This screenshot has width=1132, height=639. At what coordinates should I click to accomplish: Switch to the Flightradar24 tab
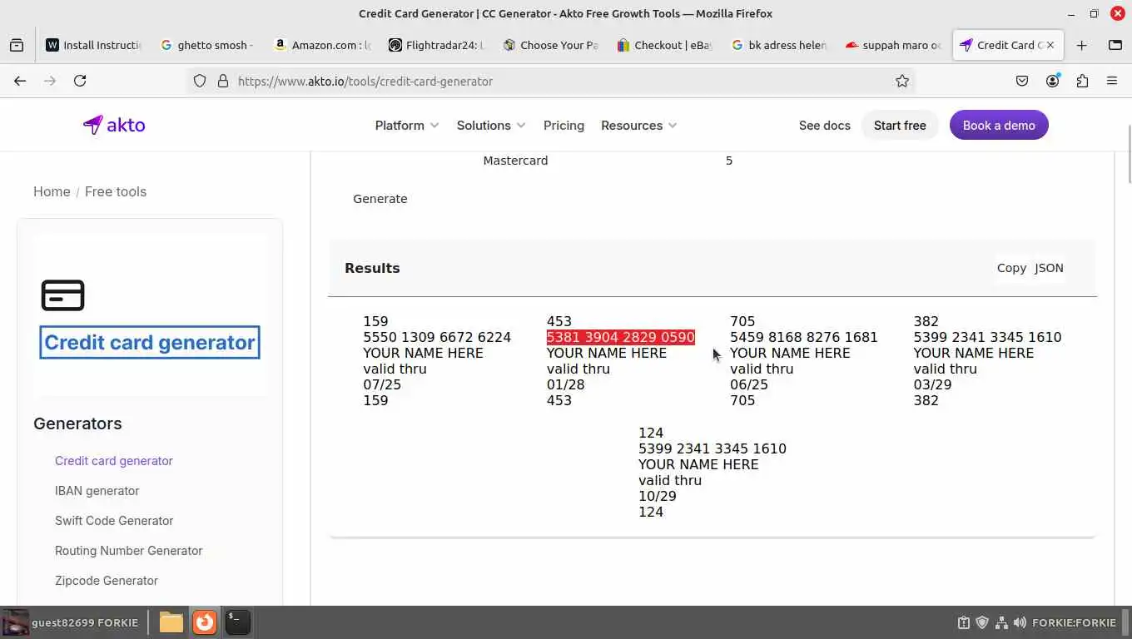(436, 45)
